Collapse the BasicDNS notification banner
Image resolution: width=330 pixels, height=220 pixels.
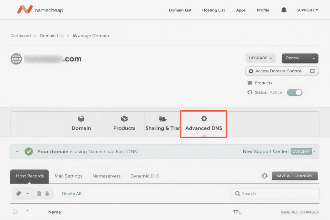point(17,151)
